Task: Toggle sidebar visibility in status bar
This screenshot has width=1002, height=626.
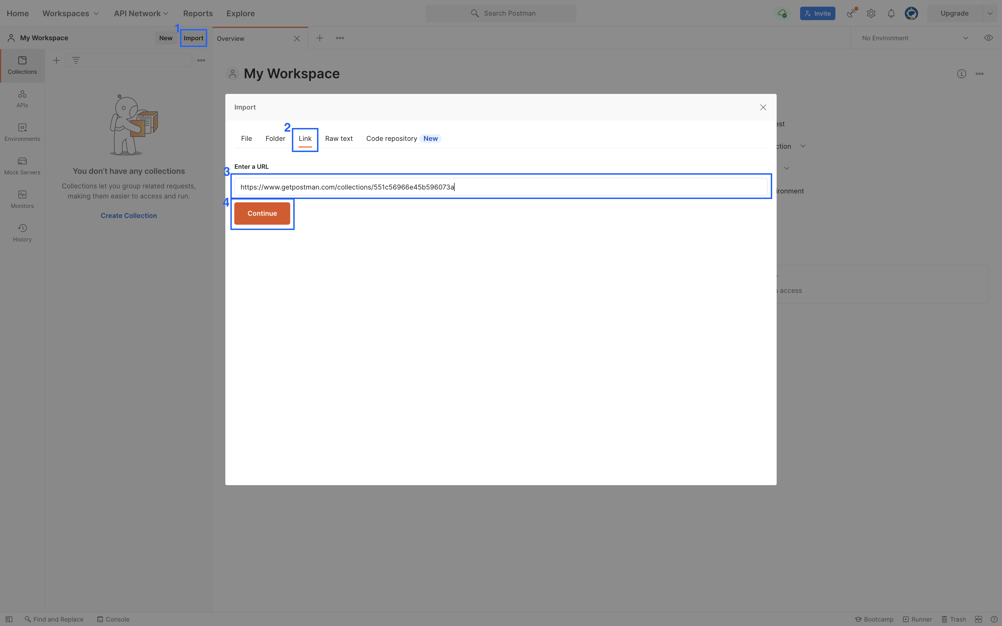Action: [x=9, y=619]
